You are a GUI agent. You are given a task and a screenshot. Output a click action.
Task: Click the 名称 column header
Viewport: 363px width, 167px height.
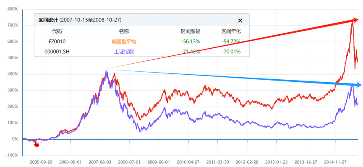click(124, 31)
